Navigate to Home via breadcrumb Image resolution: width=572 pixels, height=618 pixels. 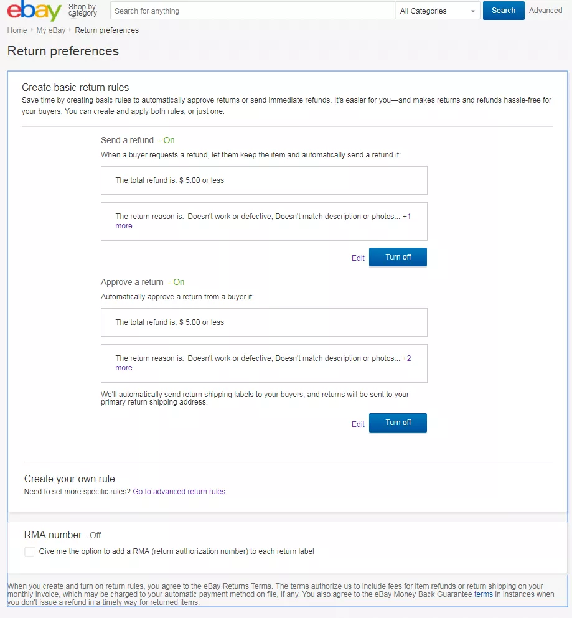click(x=17, y=30)
